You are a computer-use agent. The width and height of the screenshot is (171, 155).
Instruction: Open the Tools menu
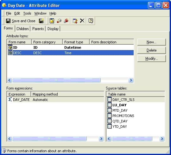(x=27, y=13)
